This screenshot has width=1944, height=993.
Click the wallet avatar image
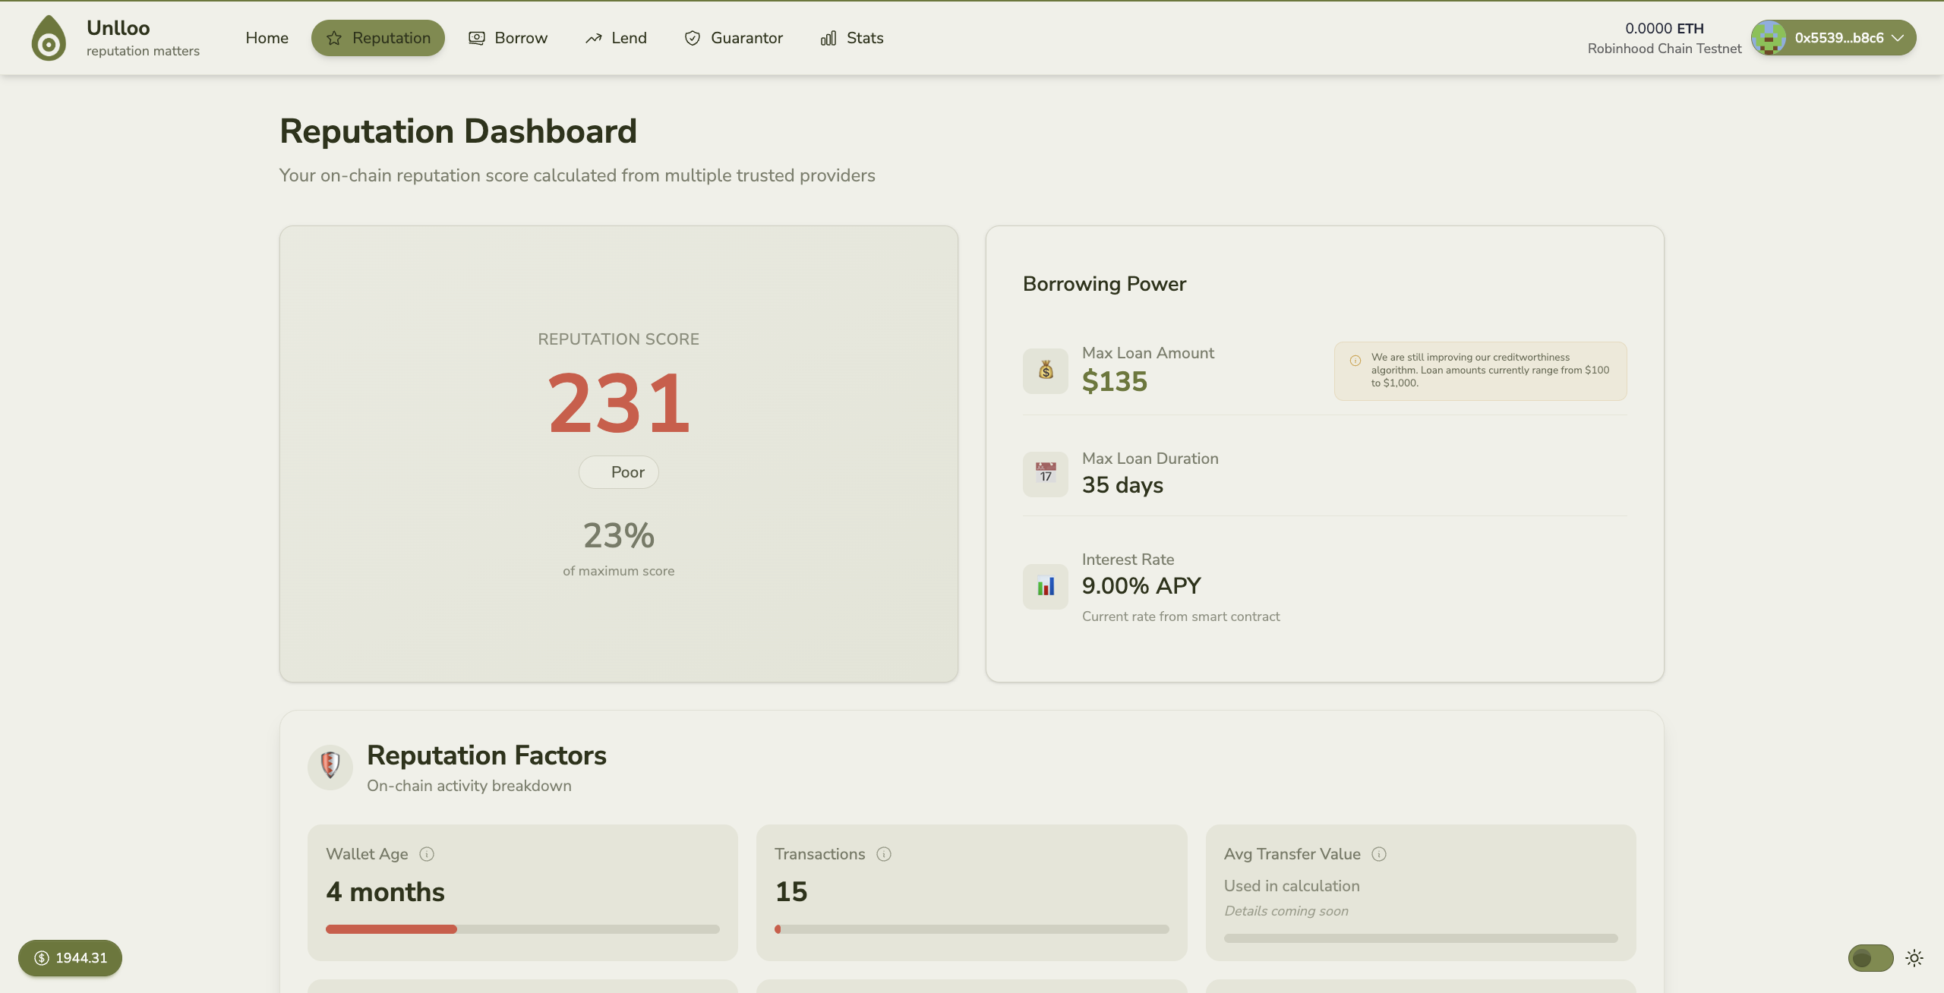click(x=1769, y=38)
